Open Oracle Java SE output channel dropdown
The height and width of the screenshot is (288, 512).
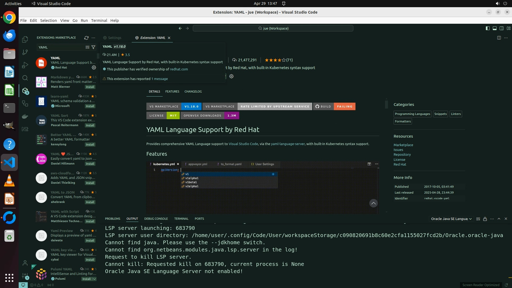point(451,219)
